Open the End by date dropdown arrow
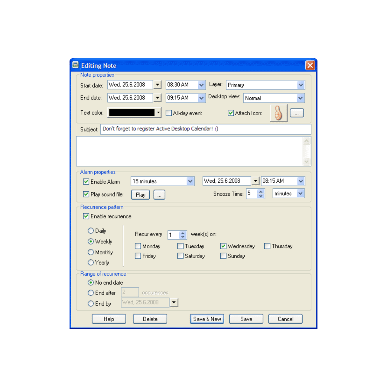The width and height of the screenshot is (387, 387). coord(174,302)
